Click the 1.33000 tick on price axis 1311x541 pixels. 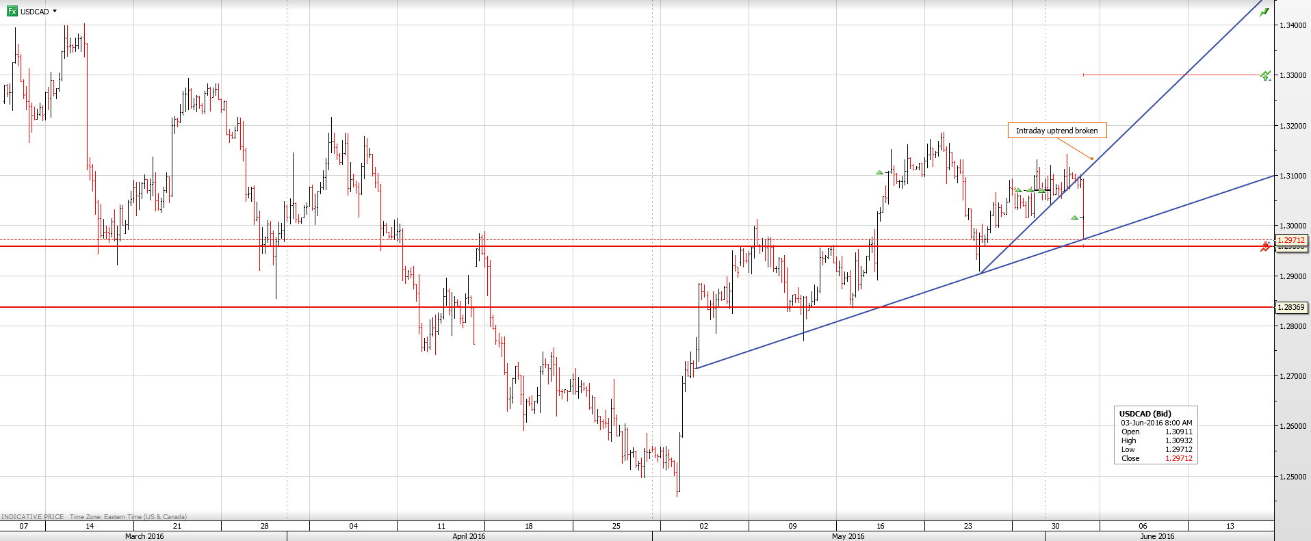tap(1293, 75)
